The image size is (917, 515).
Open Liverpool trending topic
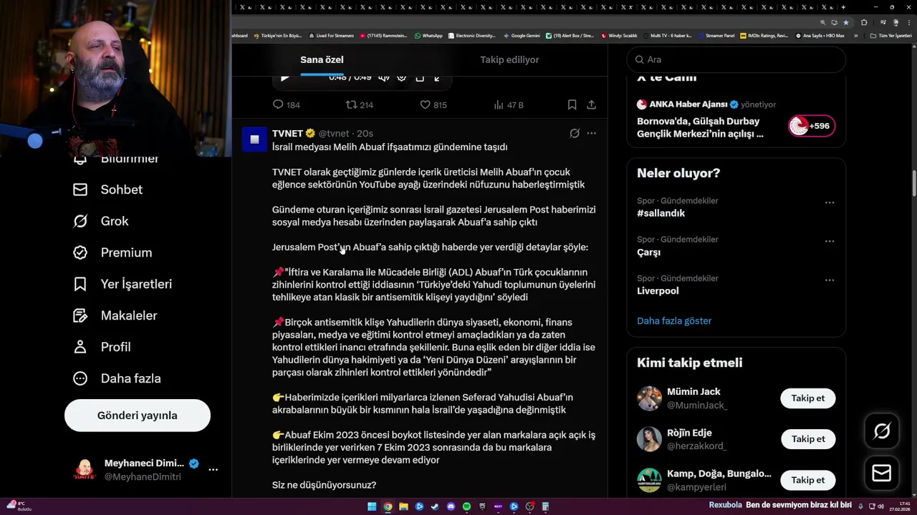coord(658,290)
